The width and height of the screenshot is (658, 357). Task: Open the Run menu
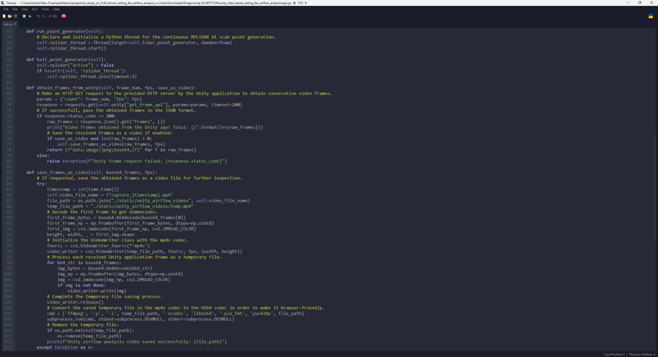35,9
